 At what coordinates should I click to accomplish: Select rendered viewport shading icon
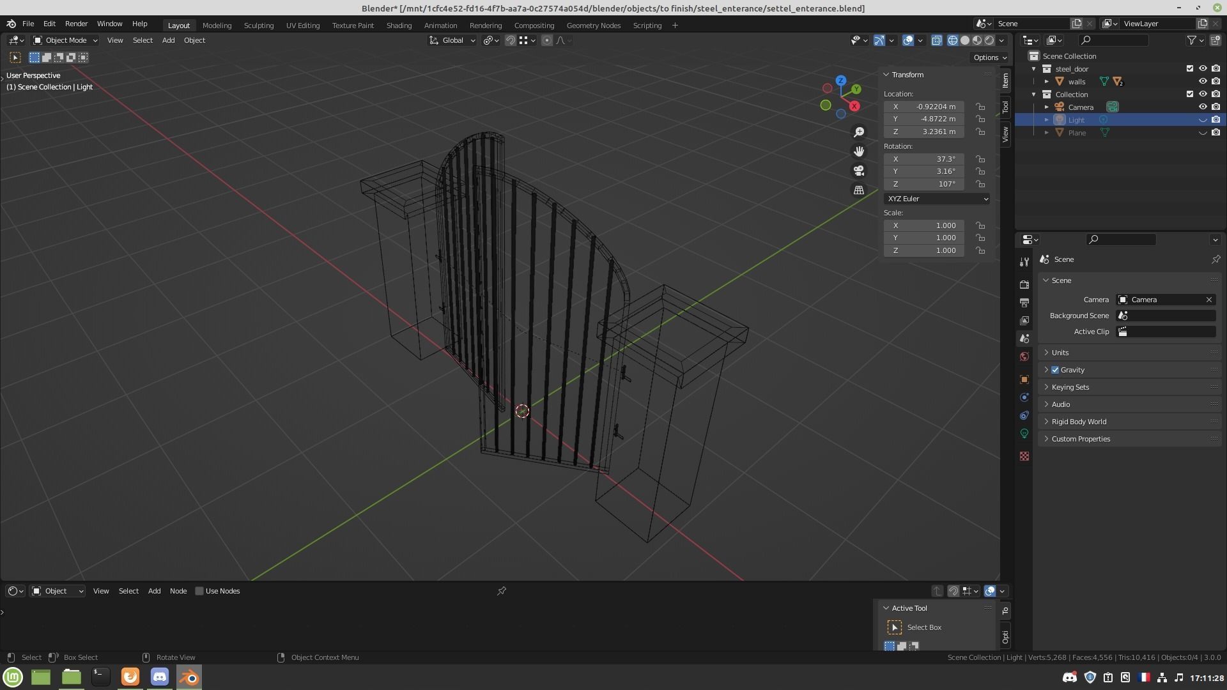989,40
